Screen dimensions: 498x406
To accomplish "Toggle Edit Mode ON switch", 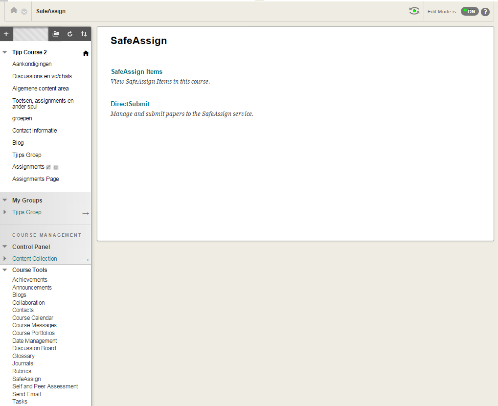I will tap(470, 11).
